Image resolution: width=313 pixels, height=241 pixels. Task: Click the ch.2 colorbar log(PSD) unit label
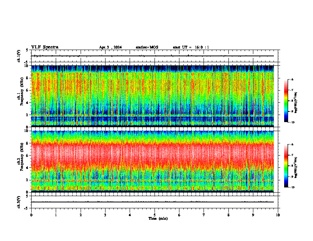pos(296,167)
